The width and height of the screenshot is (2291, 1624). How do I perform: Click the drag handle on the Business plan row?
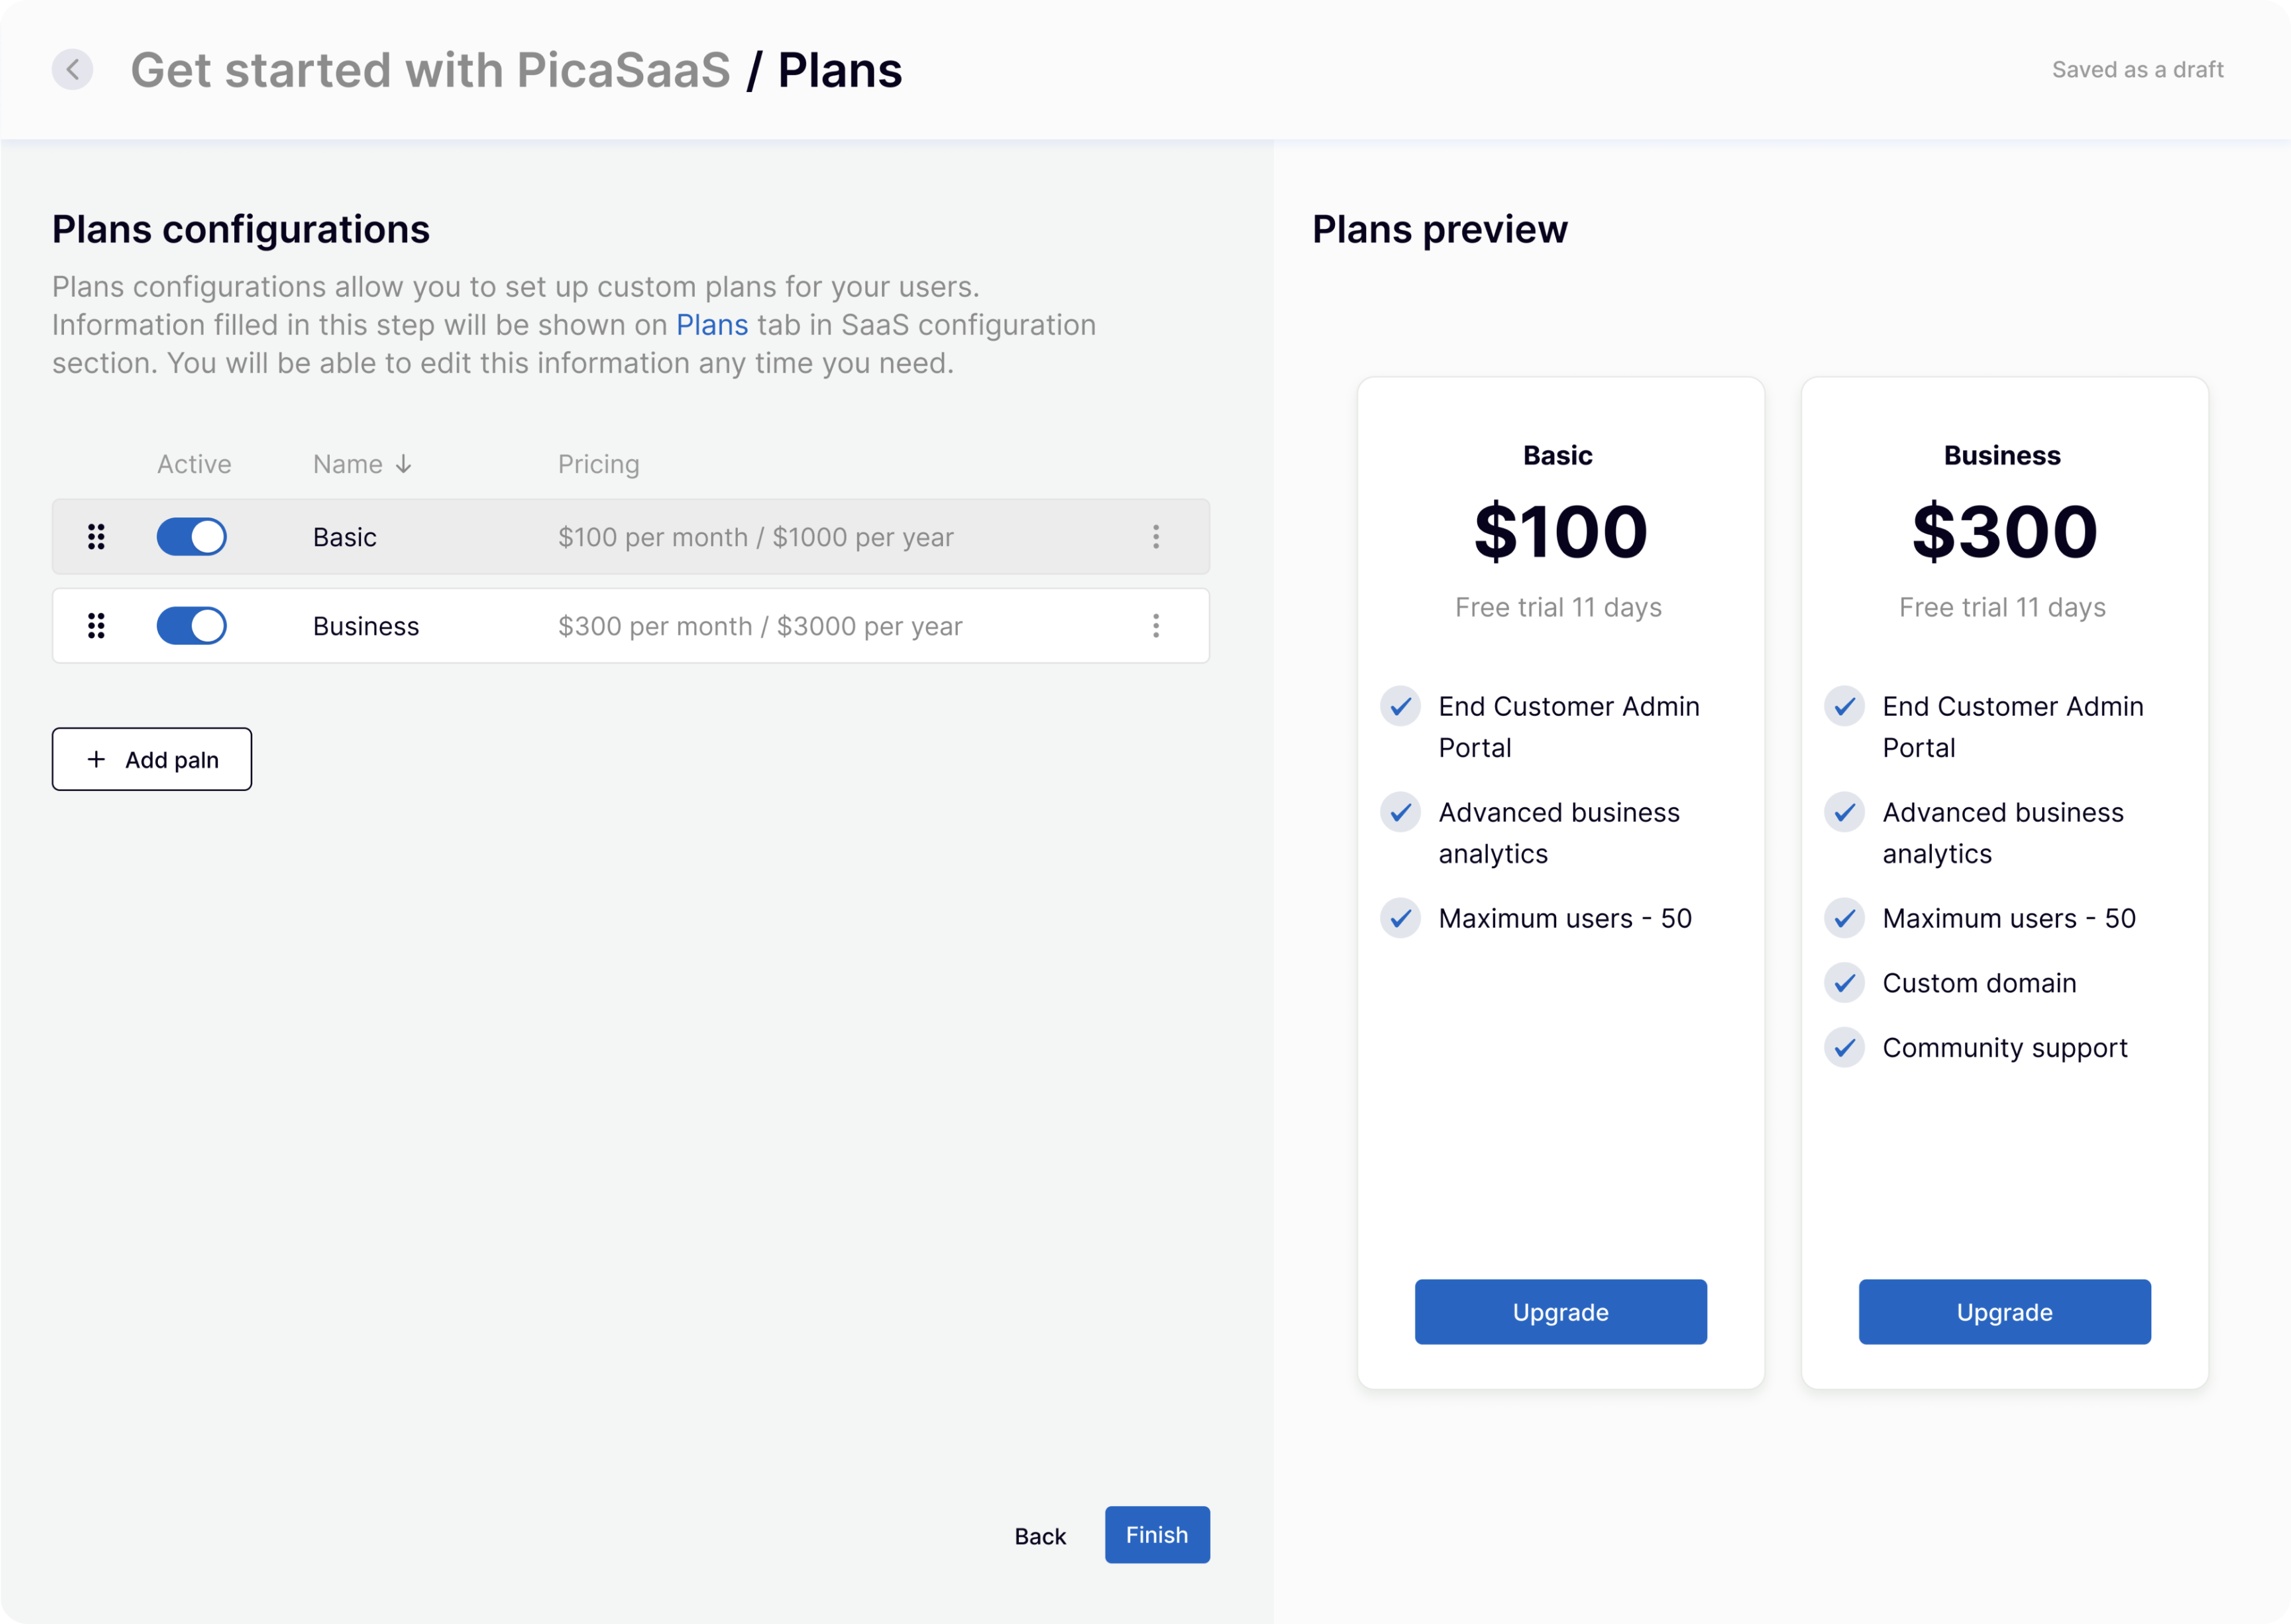point(96,626)
